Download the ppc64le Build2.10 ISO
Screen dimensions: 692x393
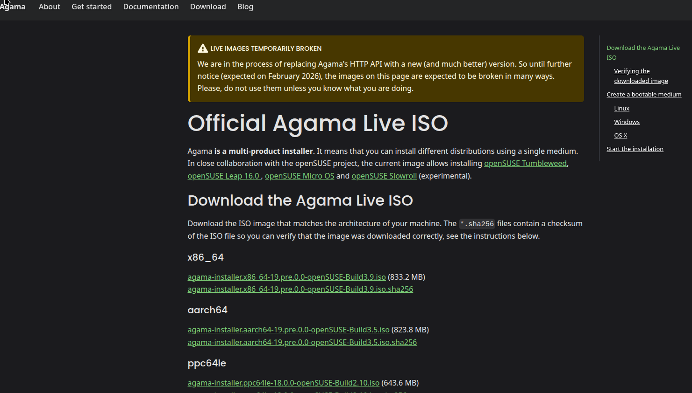[x=283, y=383]
